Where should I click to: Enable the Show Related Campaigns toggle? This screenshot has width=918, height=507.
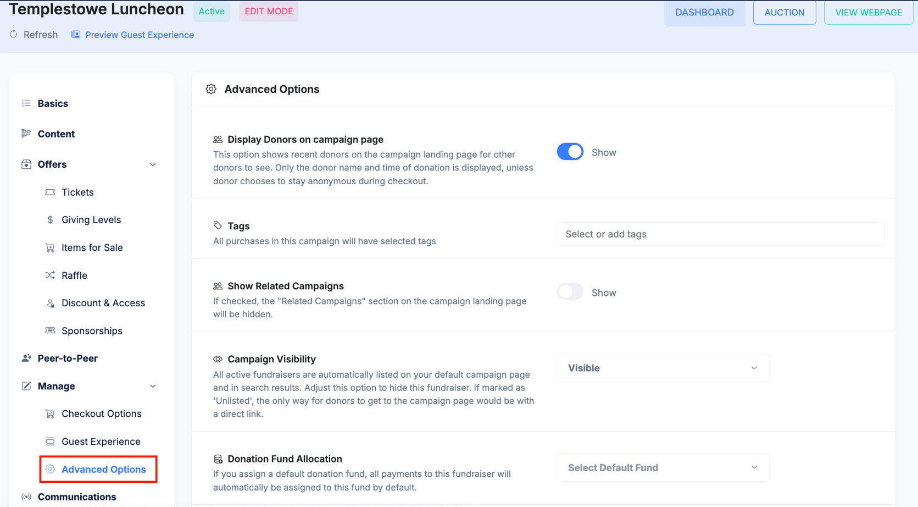(x=570, y=292)
